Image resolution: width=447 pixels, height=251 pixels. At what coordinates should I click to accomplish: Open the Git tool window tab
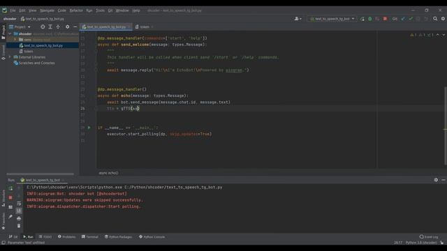[x=13, y=237]
